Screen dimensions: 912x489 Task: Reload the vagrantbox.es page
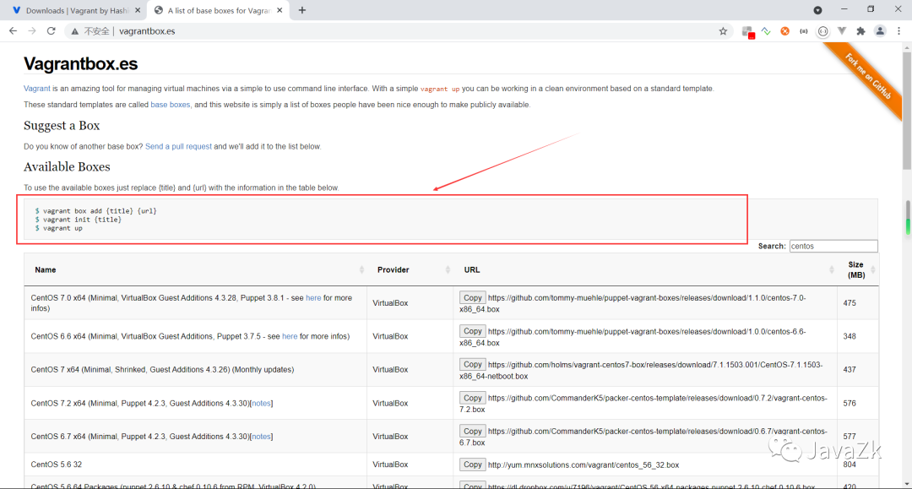52,30
